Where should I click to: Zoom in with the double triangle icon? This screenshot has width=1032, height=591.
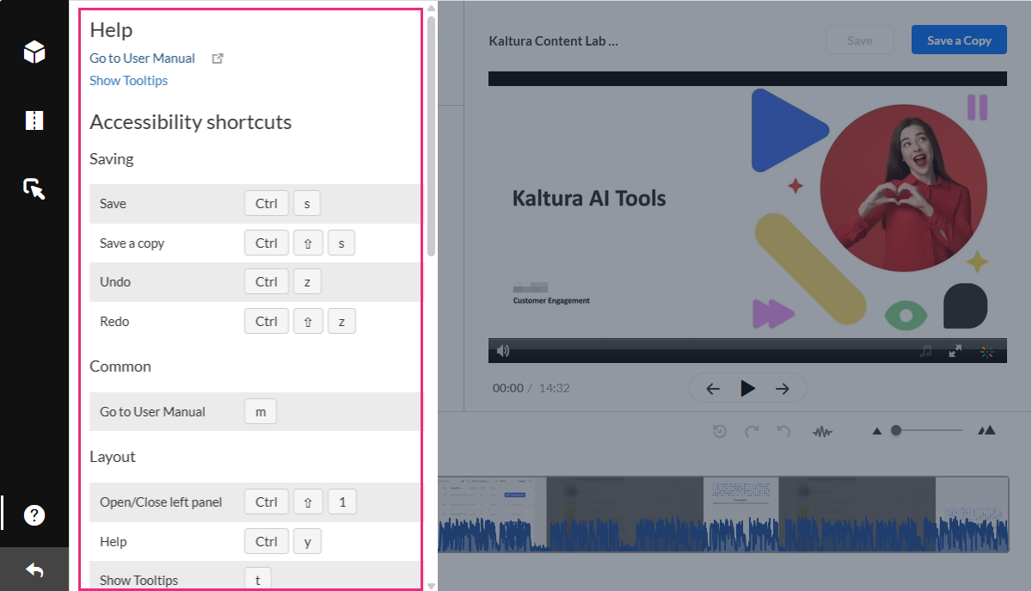click(x=986, y=430)
